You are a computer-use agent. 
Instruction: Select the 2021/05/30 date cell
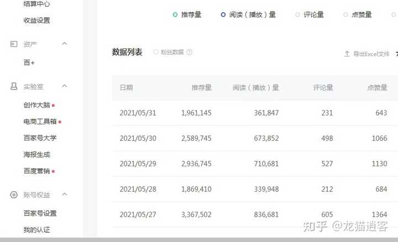(x=138, y=138)
